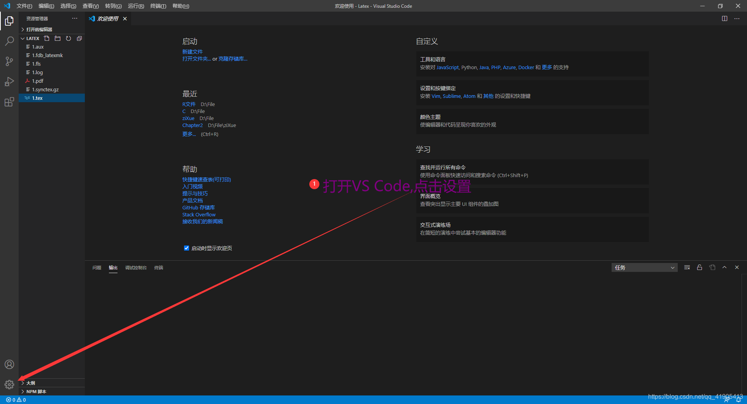Click the open folder link

(x=196, y=59)
